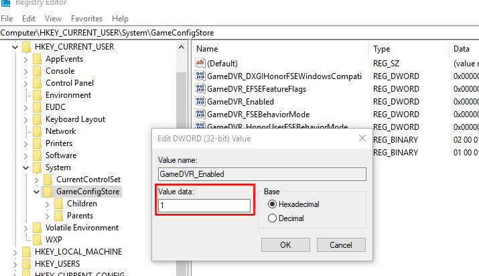Collapse the GameConfigStore key

tap(37, 192)
